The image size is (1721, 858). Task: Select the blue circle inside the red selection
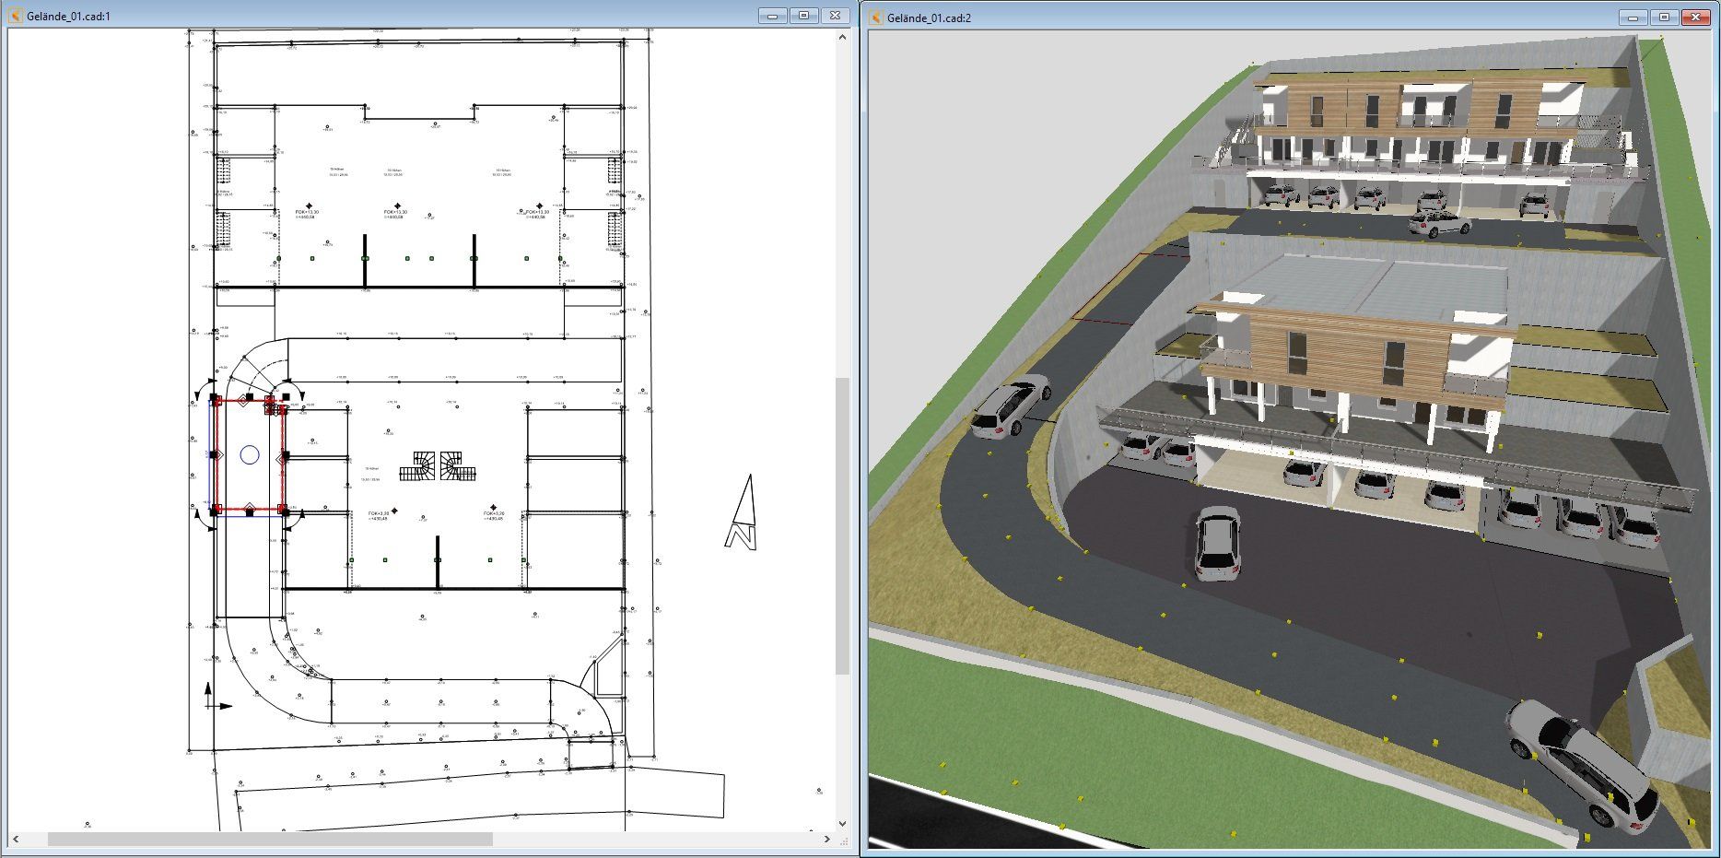(249, 454)
